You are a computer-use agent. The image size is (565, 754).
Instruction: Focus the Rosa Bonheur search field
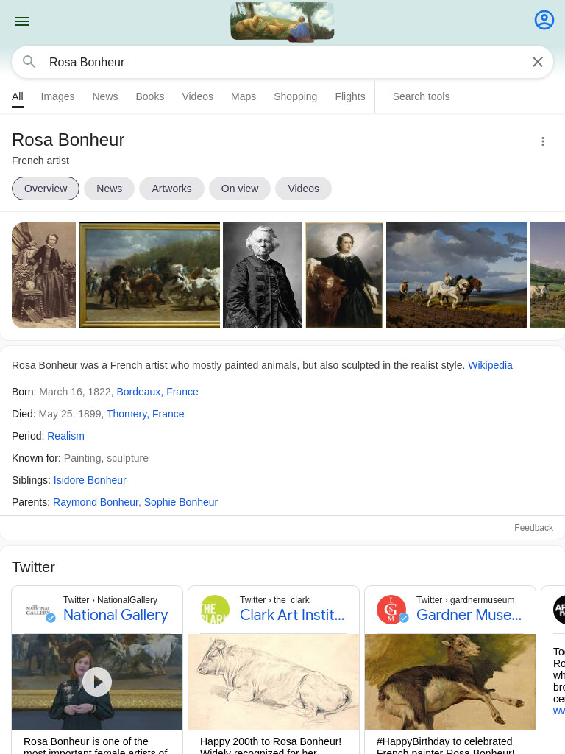click(282, 62)
